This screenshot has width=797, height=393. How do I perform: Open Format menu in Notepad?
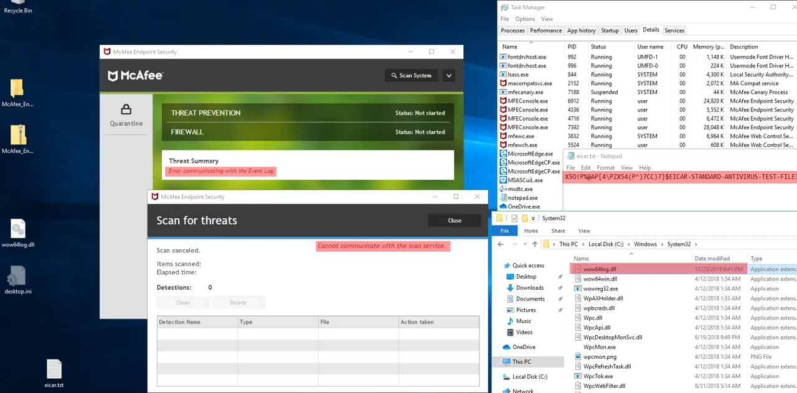click(x=605, y=168)
